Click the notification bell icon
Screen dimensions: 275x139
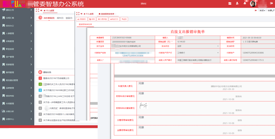tap(245, 3)
